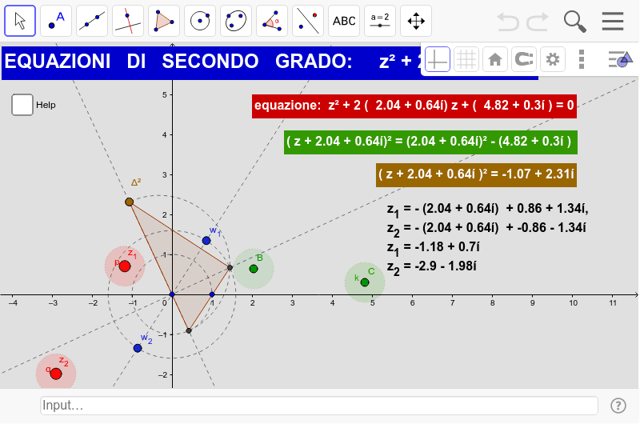The height and width of the screenshot is (424, 640).
Task: Click the Input bar field
Action: 319,406
